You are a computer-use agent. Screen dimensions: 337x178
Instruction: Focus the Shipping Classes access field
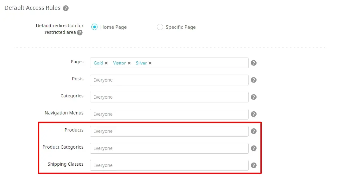tap(169, 165)
